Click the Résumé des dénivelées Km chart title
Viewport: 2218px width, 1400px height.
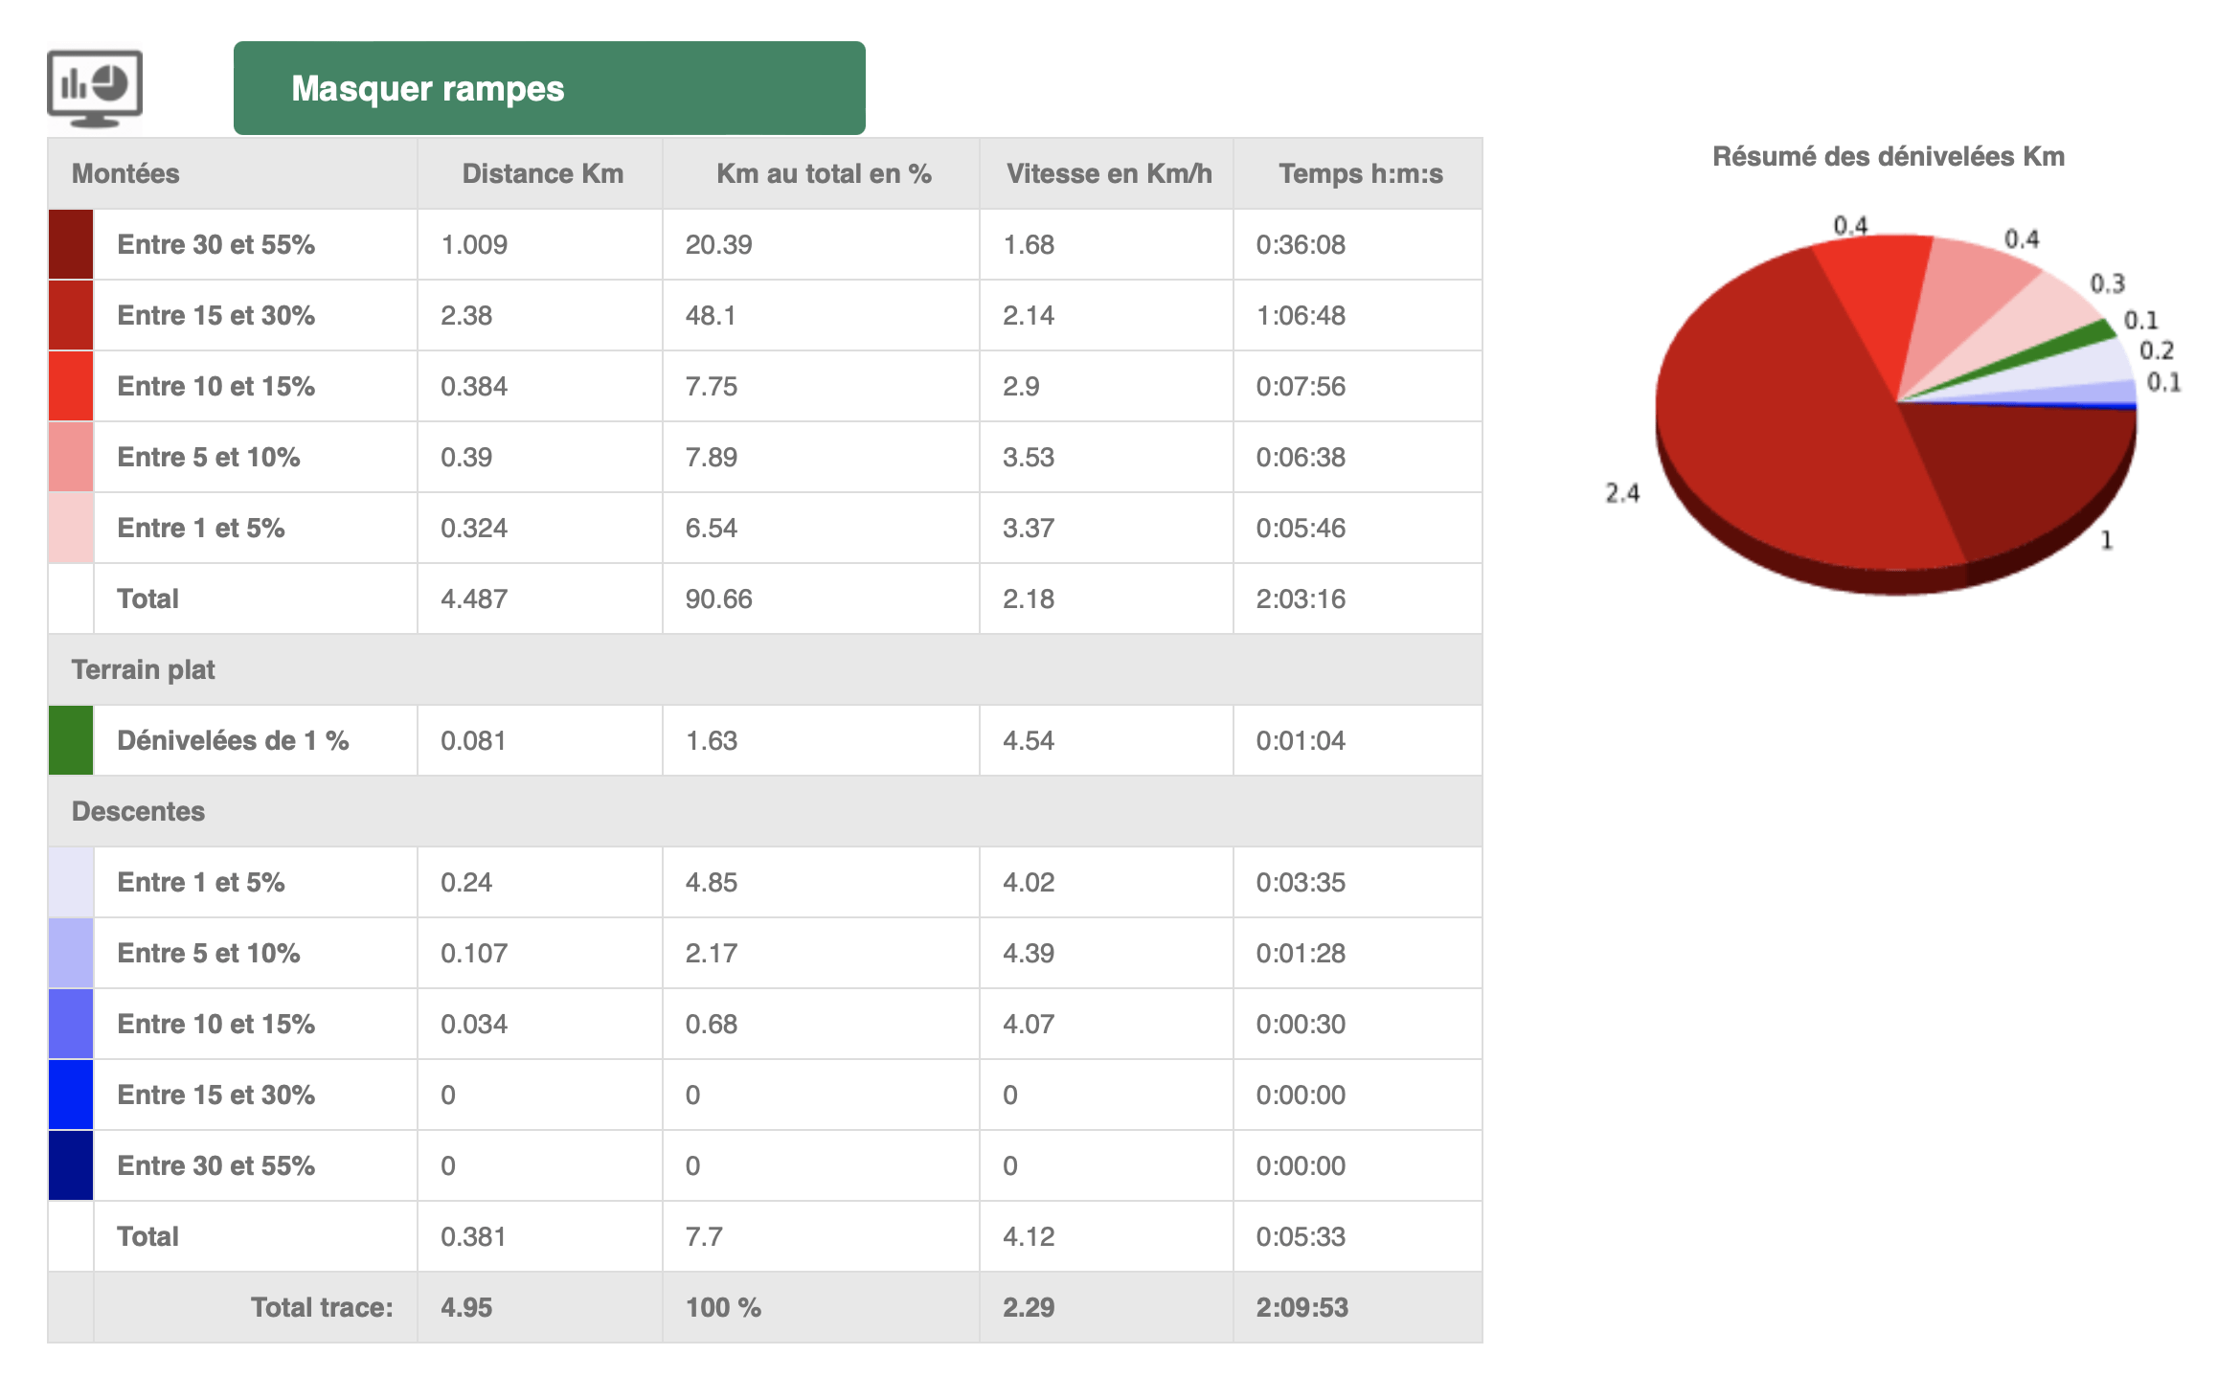(x=1888, y=156)
